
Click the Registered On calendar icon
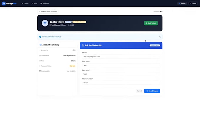(x=40, y=71)
